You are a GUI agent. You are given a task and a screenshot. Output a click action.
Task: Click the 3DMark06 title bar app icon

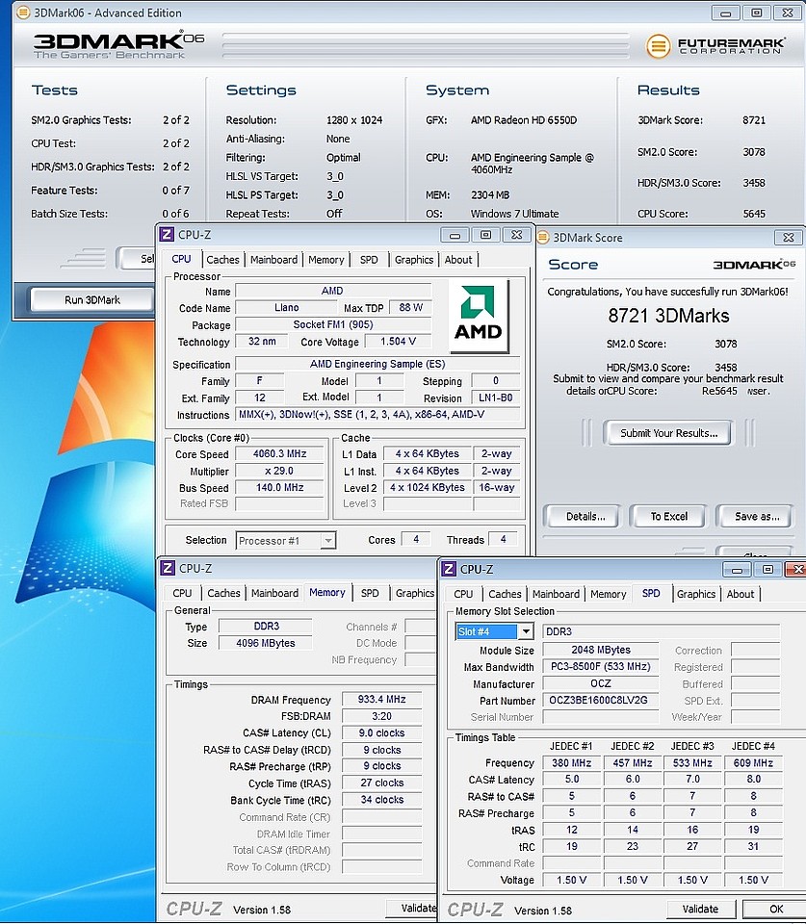pos(23,13)
